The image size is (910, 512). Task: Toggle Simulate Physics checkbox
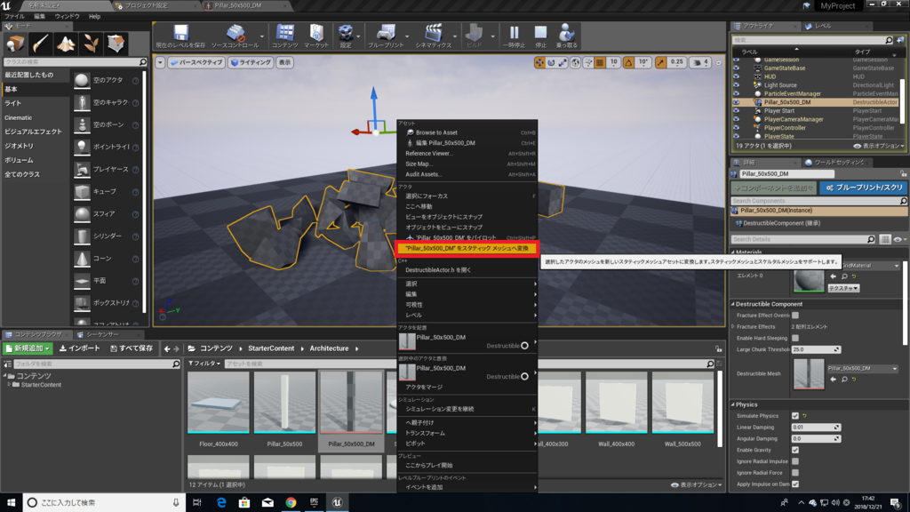[795, 416]
